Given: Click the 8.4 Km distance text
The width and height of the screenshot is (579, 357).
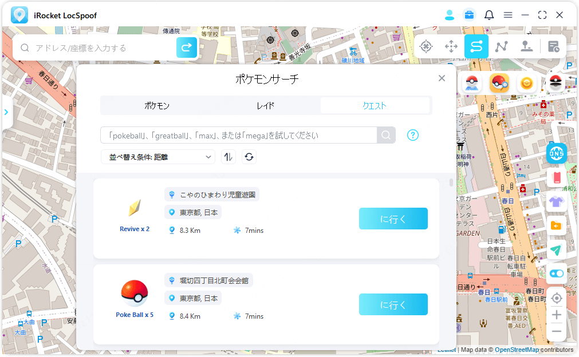Looking at the screenshot, I should coord(190,316).
